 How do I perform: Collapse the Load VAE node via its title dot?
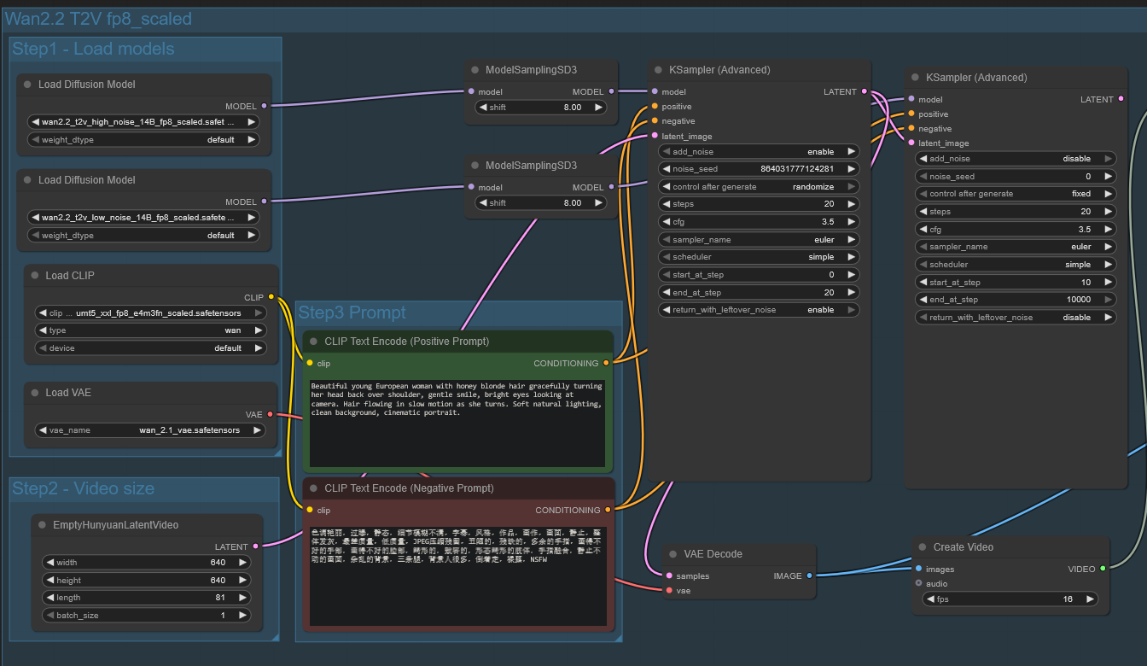(x=35, y=393)
